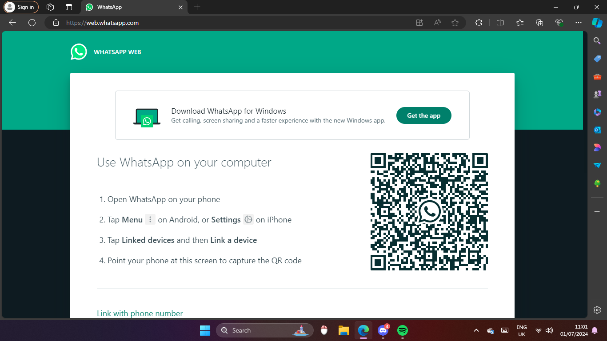Open Discord from the taskbar
The image size is (607, 341).
(x=383, y=330)
